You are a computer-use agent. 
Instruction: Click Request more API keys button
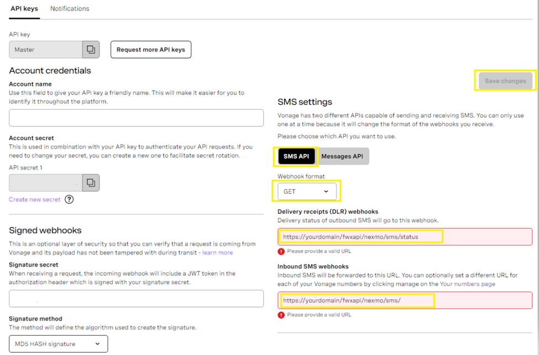(150, 50)
